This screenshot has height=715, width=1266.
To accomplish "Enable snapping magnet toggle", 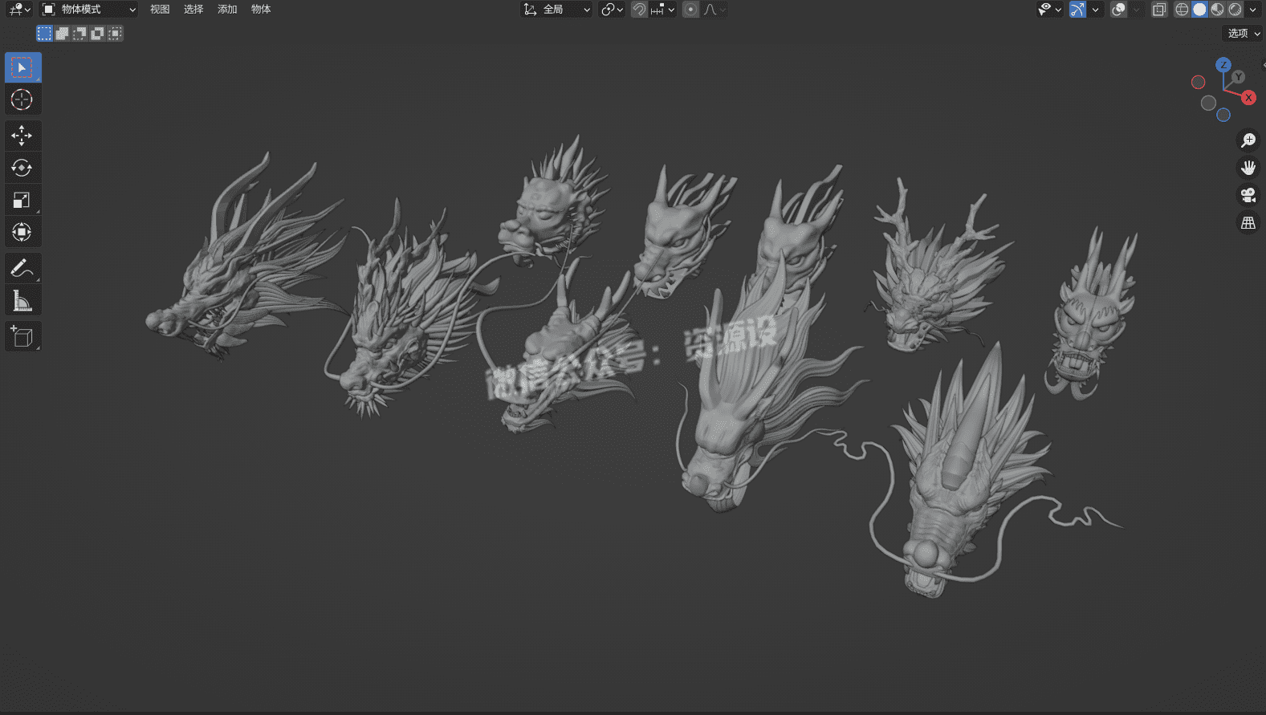I will (x=639, y=10).
